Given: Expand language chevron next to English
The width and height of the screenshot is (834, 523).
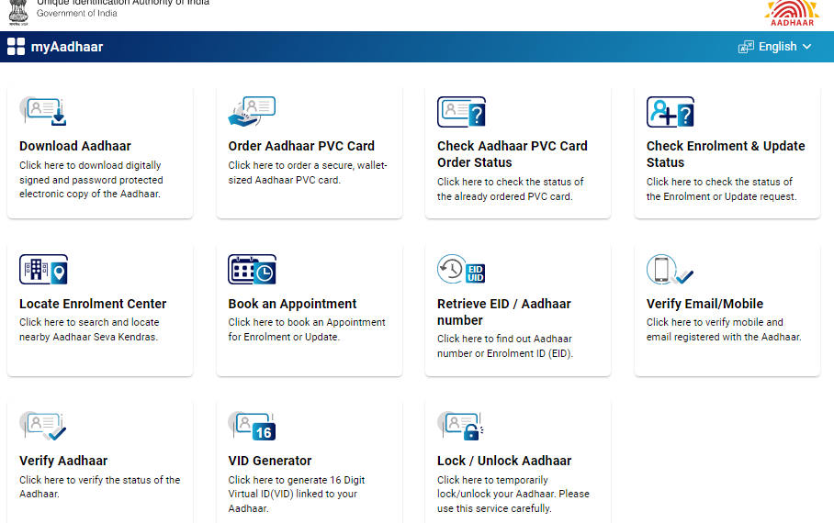Looking at the screenshot, I should [806, 47].
